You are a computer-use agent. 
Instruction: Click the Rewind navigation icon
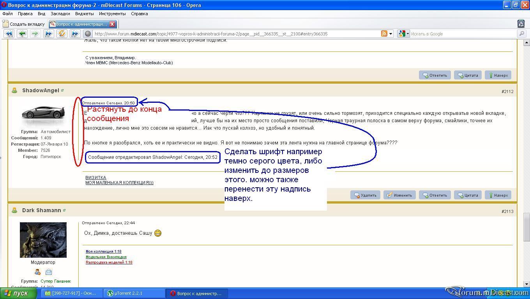(9, 34)
